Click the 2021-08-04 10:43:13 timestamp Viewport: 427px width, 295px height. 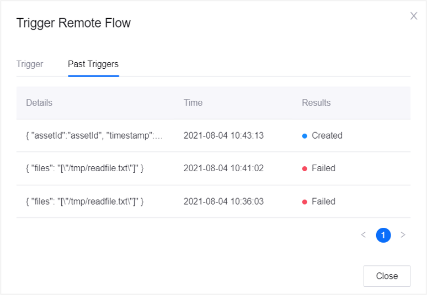click(223, 135)
